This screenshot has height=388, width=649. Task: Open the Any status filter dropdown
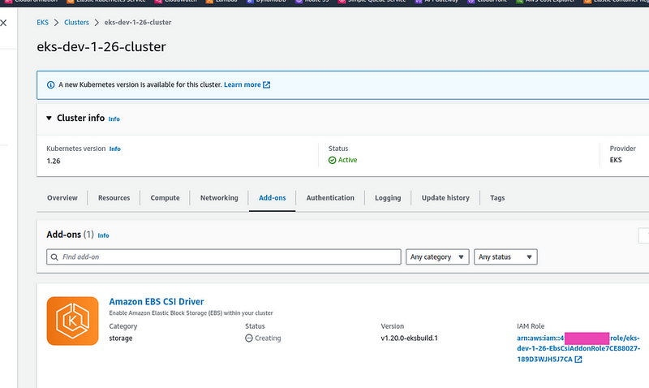pyautogui.click(x=505, y=257)
